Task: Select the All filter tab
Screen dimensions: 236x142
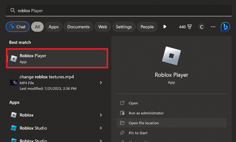Action: pyautogui.click(x=37, y=27)
